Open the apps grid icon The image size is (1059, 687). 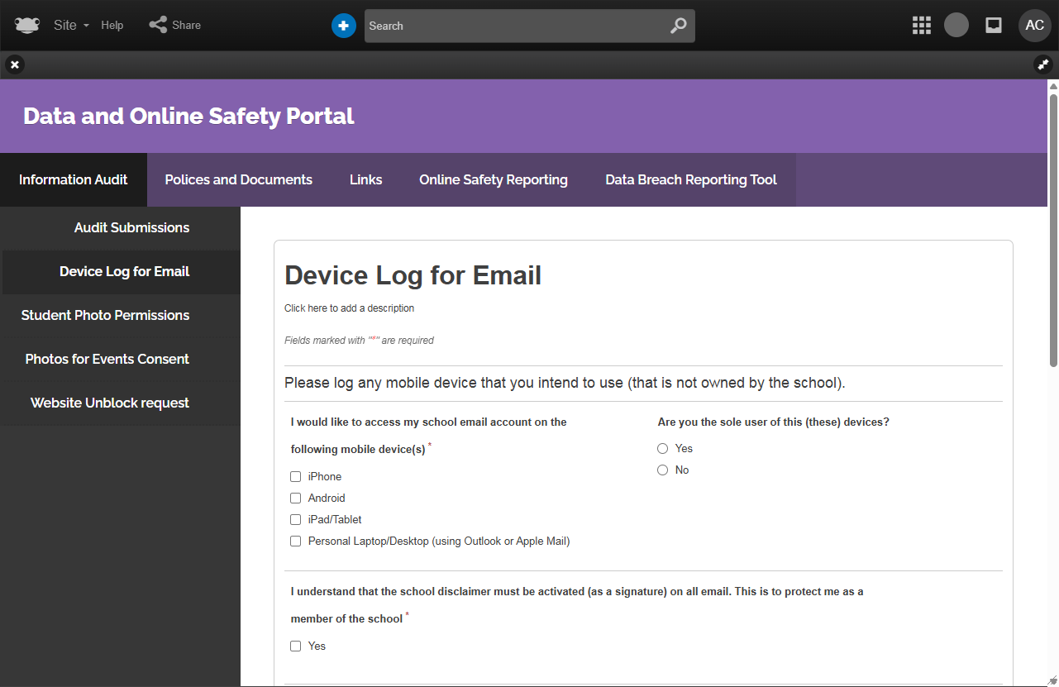pos(921,26)
